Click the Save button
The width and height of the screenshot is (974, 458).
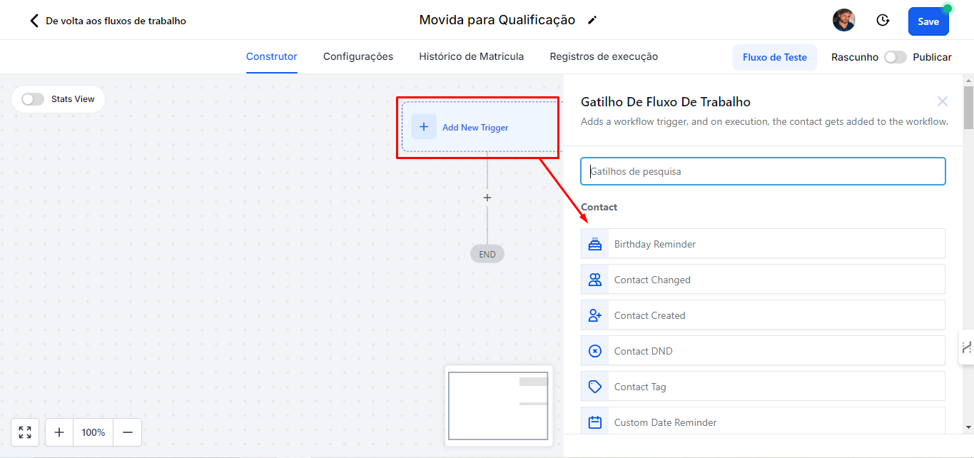[928, 21]
